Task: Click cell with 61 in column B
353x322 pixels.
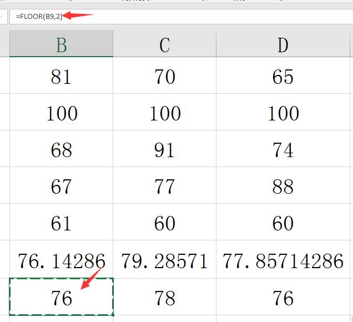Action: [61, 223]
